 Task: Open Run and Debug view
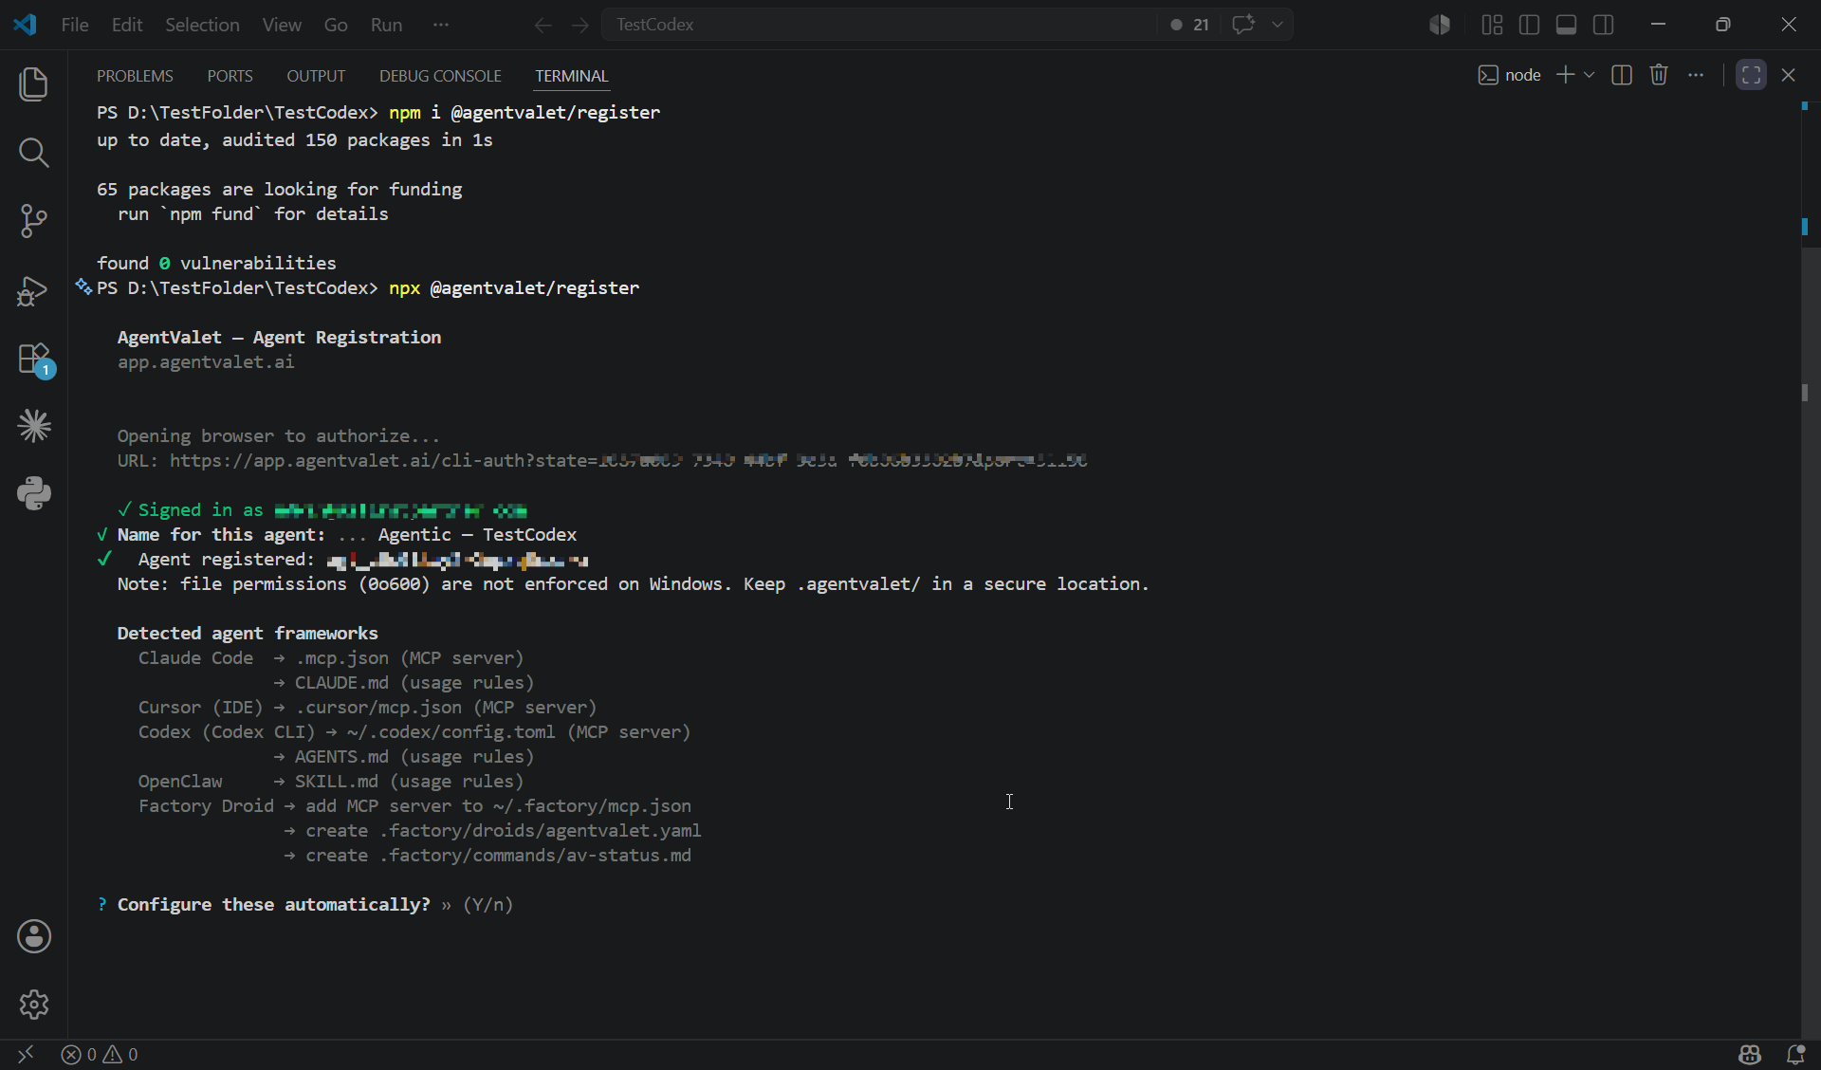34,289
